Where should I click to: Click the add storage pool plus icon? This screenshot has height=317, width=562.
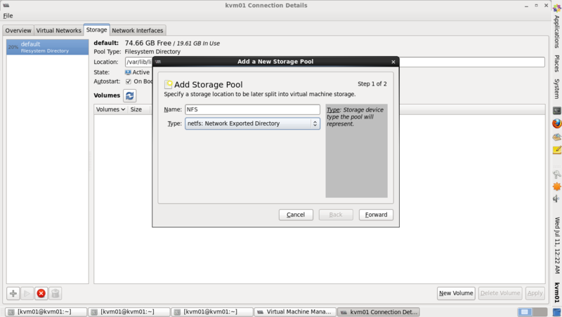(13, 293)
